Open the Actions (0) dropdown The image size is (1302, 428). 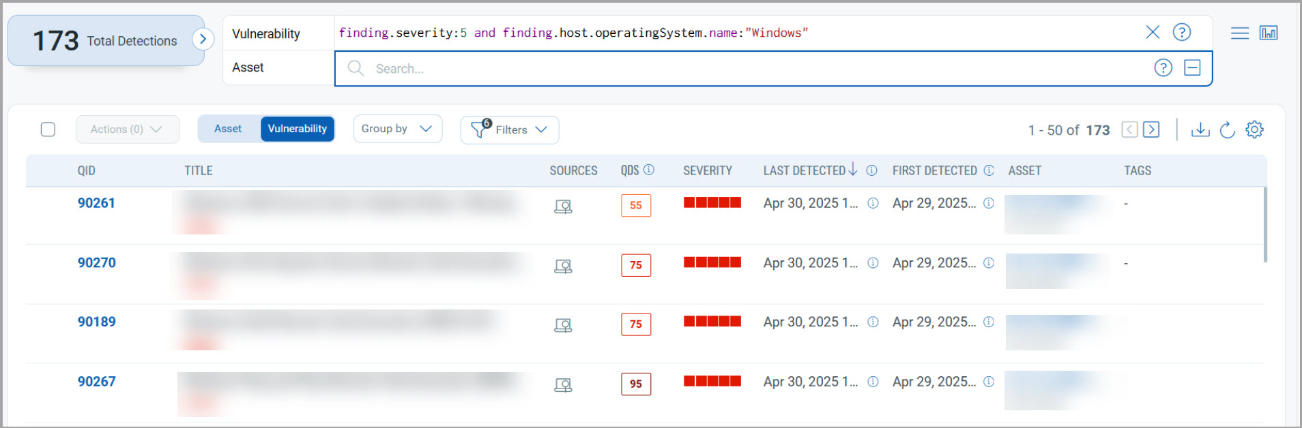pyautogui.click(x=127, y=129)
